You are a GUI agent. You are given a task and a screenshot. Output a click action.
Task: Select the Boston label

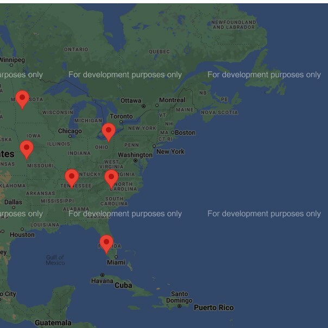click(x=185, y=133)
